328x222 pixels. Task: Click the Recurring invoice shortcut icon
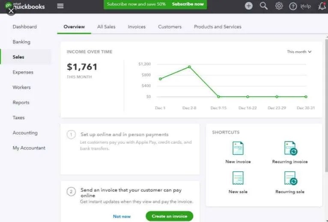click(290, 148)
